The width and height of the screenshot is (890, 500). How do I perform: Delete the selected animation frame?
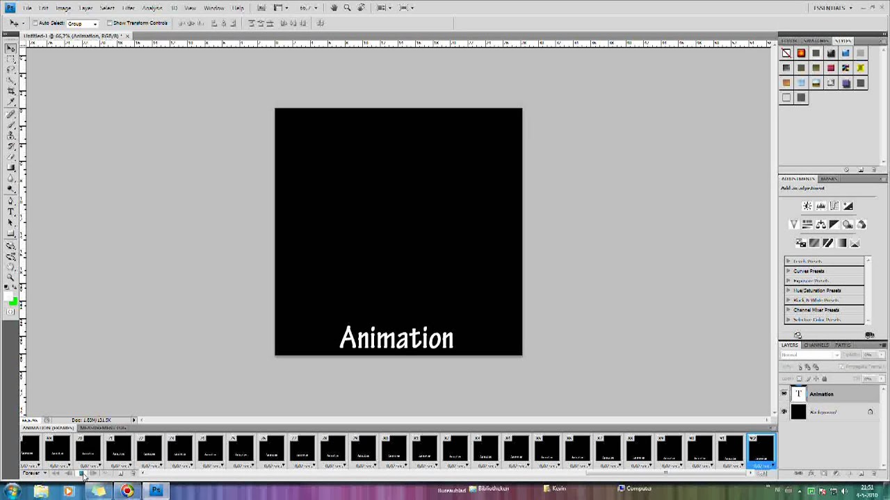tap(133, 473)
